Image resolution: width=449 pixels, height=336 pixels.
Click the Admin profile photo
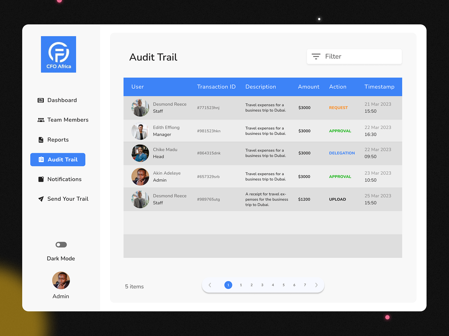tap(61, 280)
